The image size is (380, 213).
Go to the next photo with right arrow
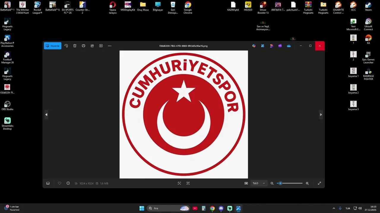pyautogui.click(x=321, y=114)
